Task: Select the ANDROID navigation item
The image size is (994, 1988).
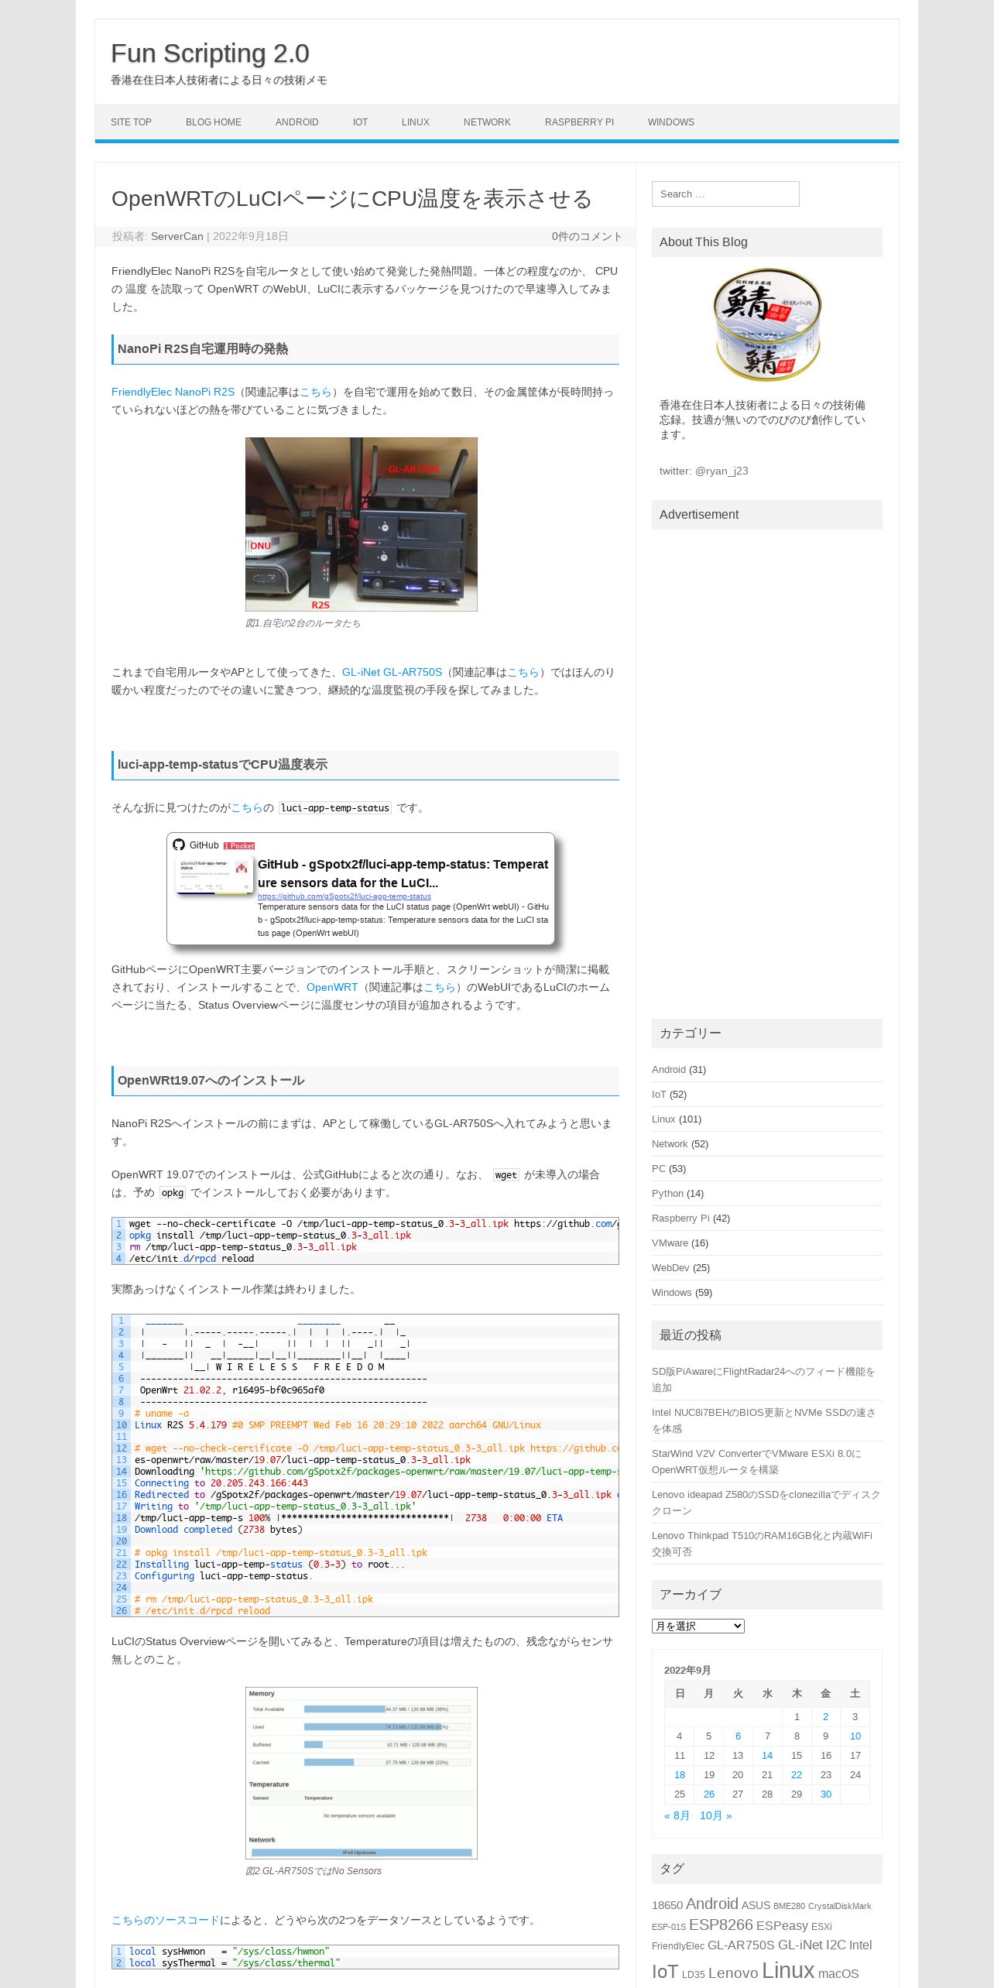Action: 297,122
